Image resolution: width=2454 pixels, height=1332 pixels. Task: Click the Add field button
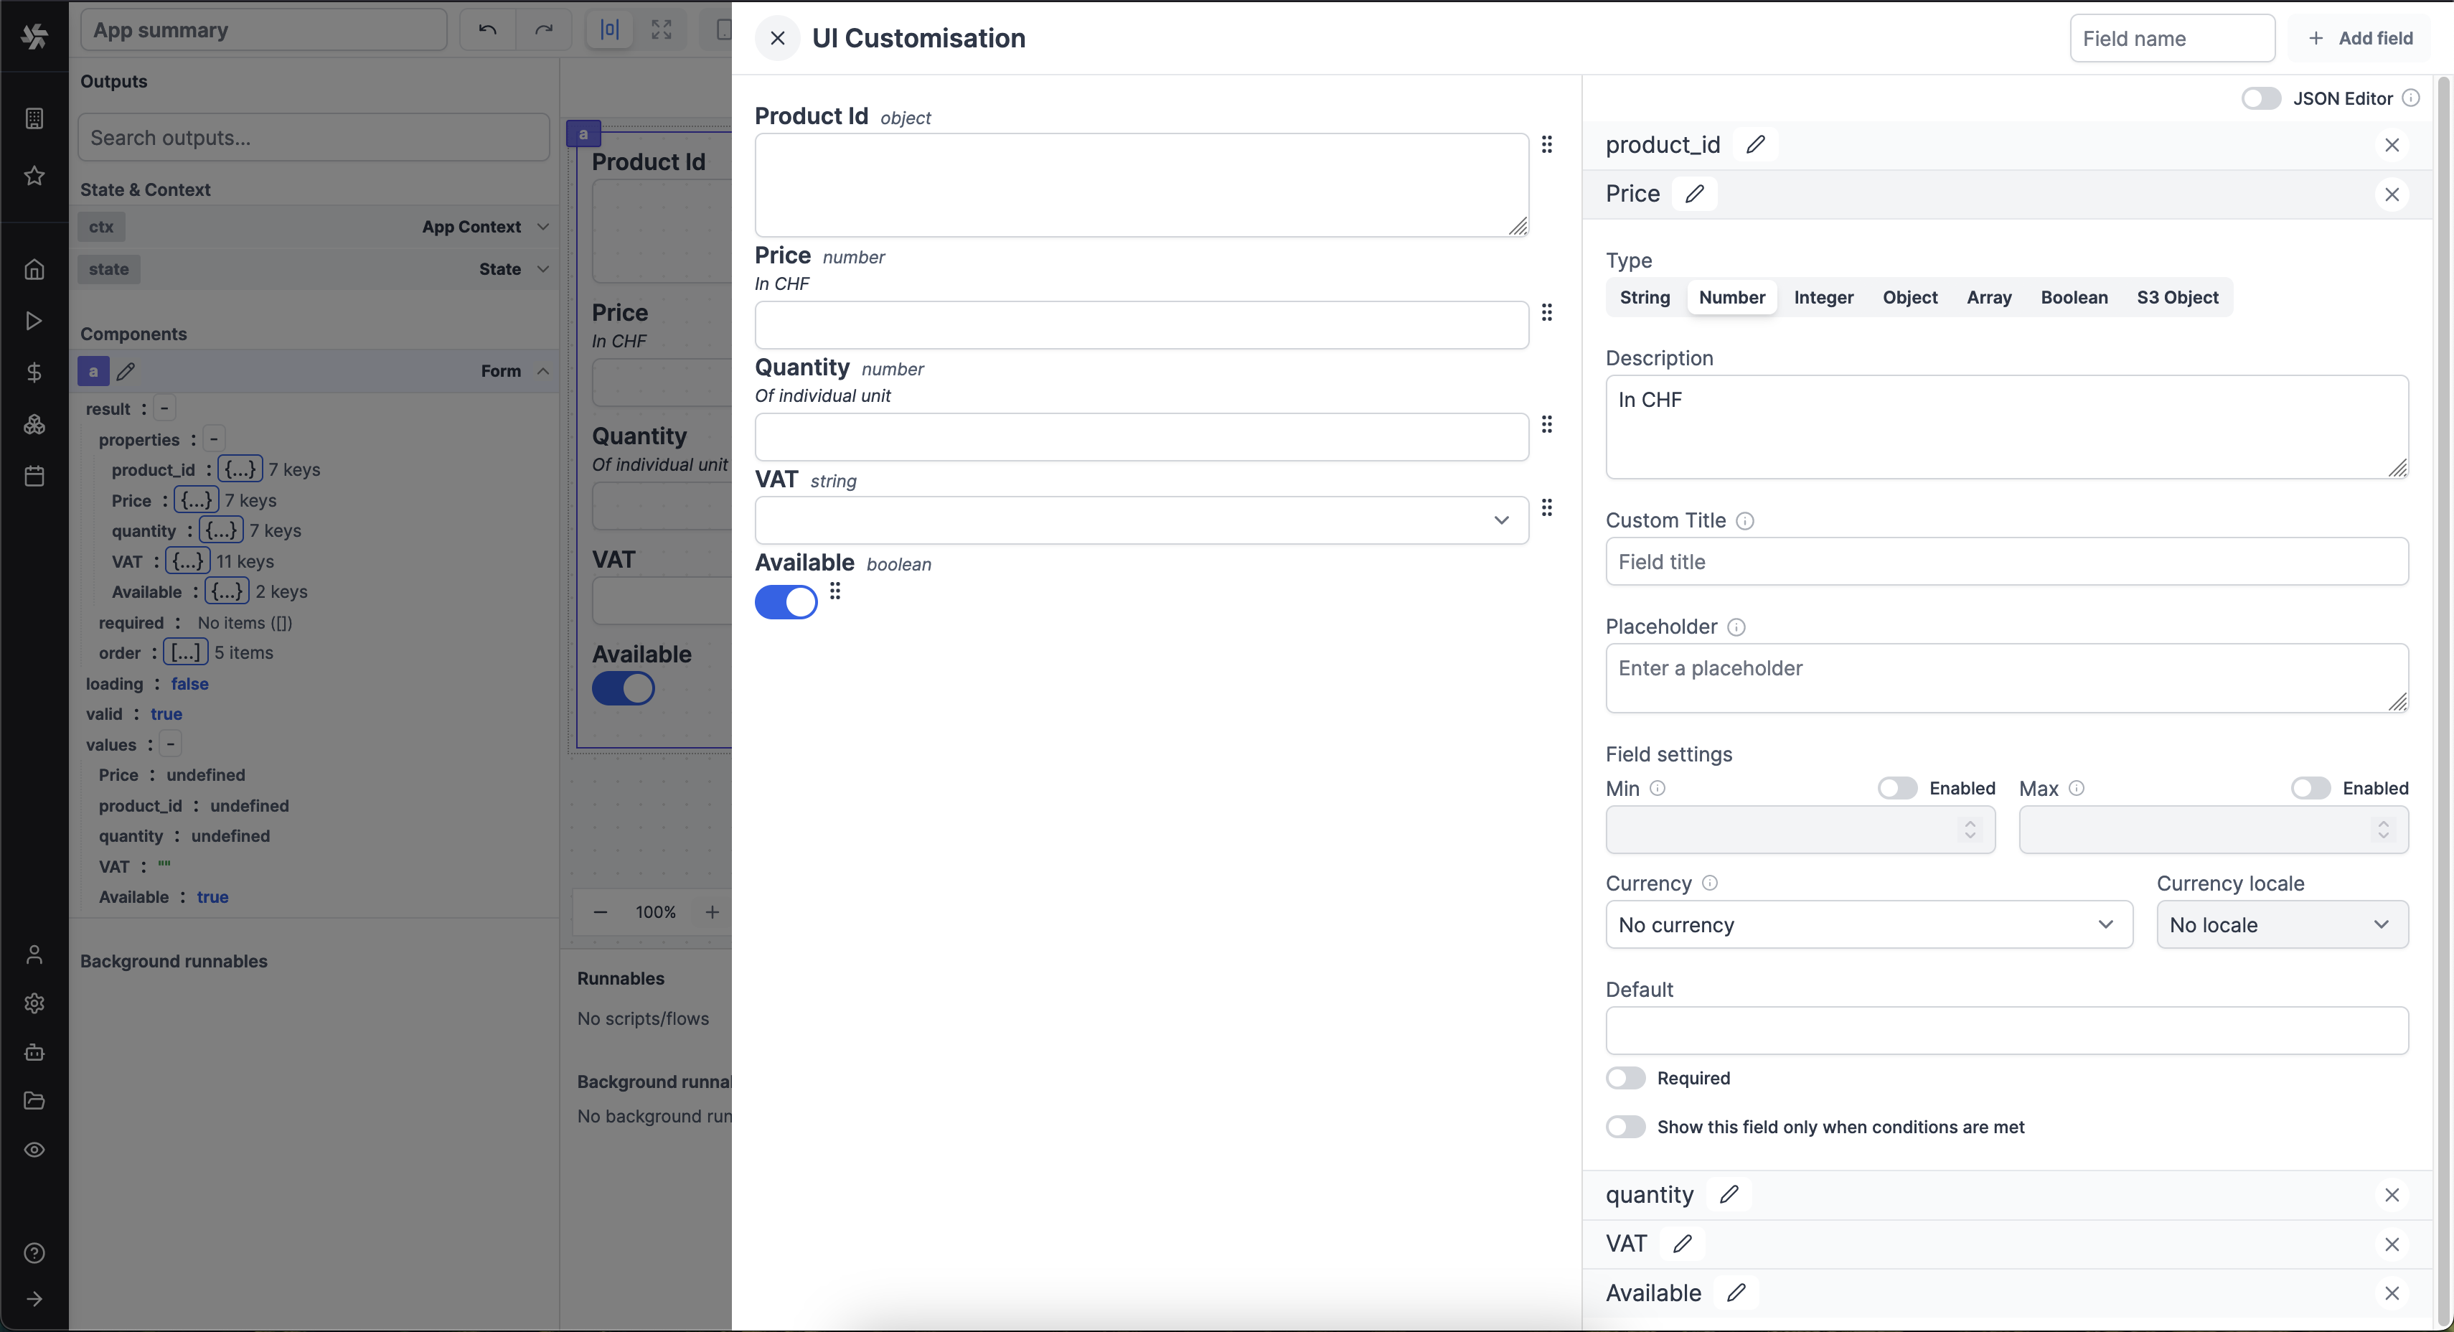tap(2360, 38)
